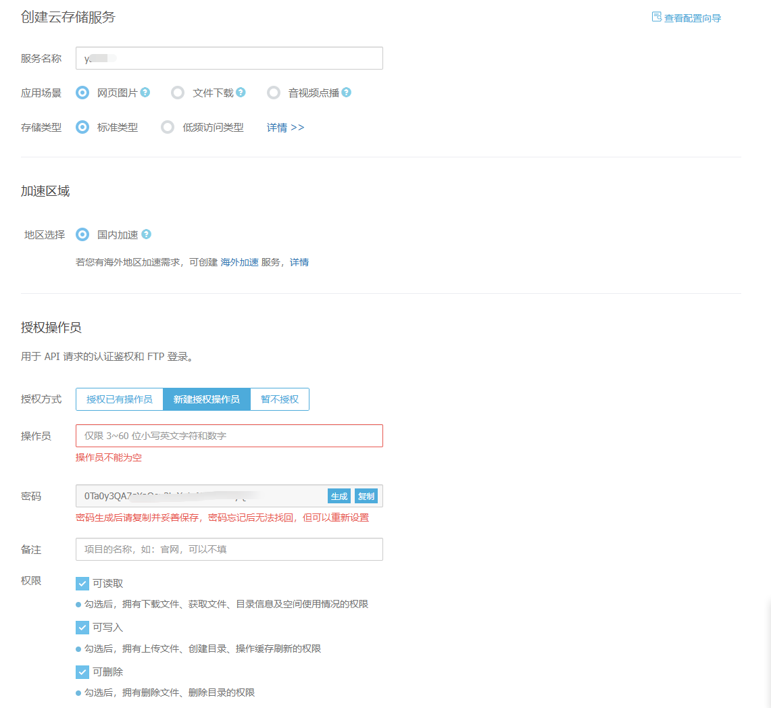The image size is (771, 708).
Task: Focus the 操作员 input field
Action: click(229, 436)
